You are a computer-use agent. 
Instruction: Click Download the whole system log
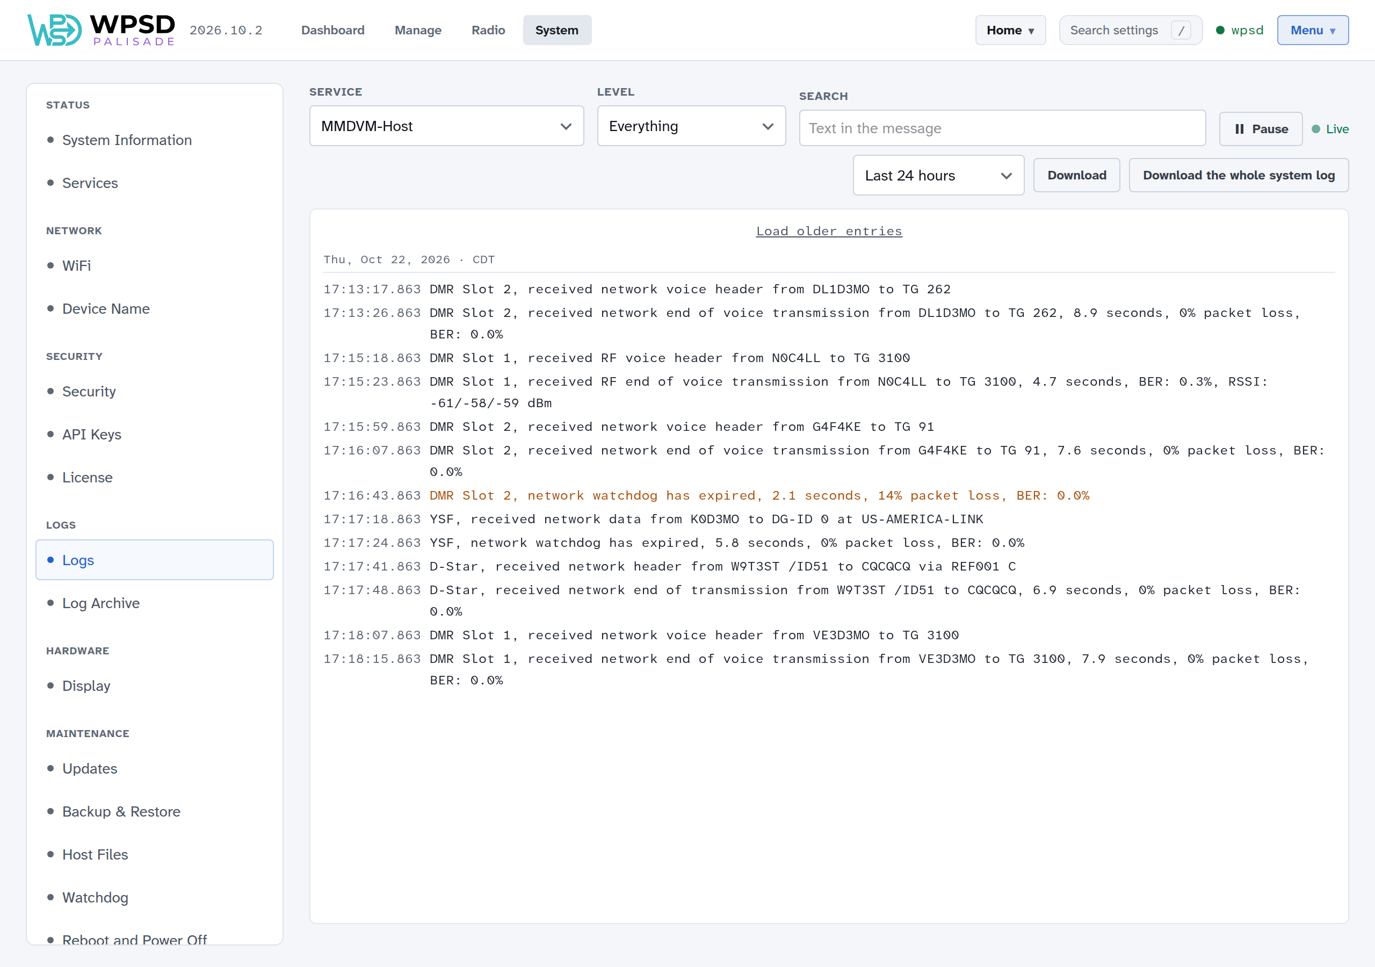[1239, 175]
